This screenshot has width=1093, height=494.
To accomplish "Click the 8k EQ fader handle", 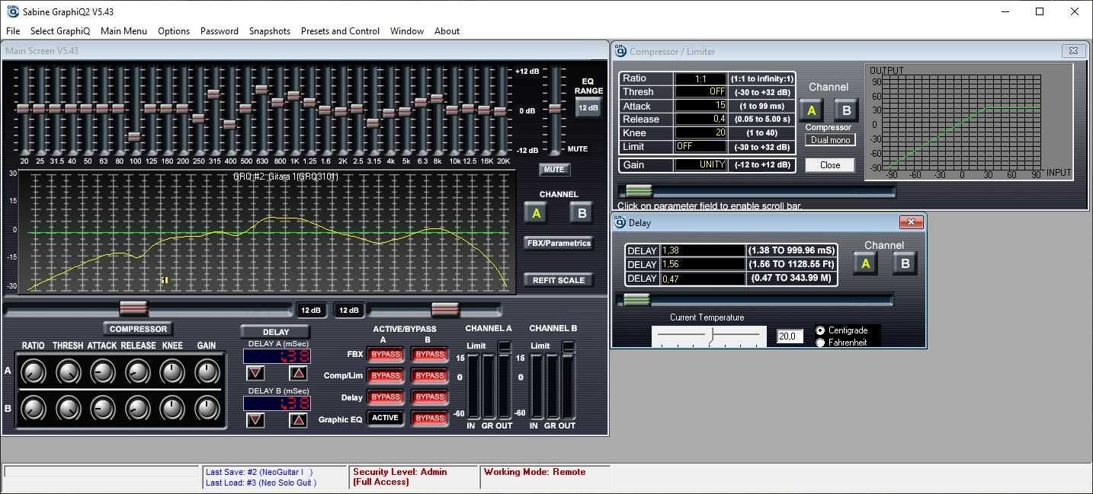I will (437, 98).
